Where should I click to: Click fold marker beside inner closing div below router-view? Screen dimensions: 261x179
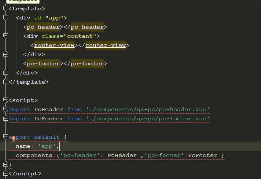tap(5, 54)
